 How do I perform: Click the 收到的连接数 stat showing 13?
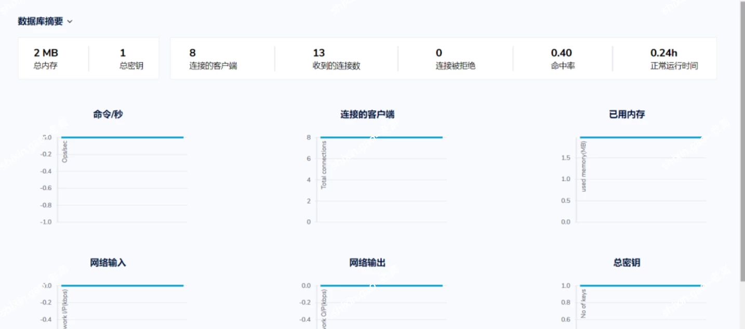click(x=336, y=59)
